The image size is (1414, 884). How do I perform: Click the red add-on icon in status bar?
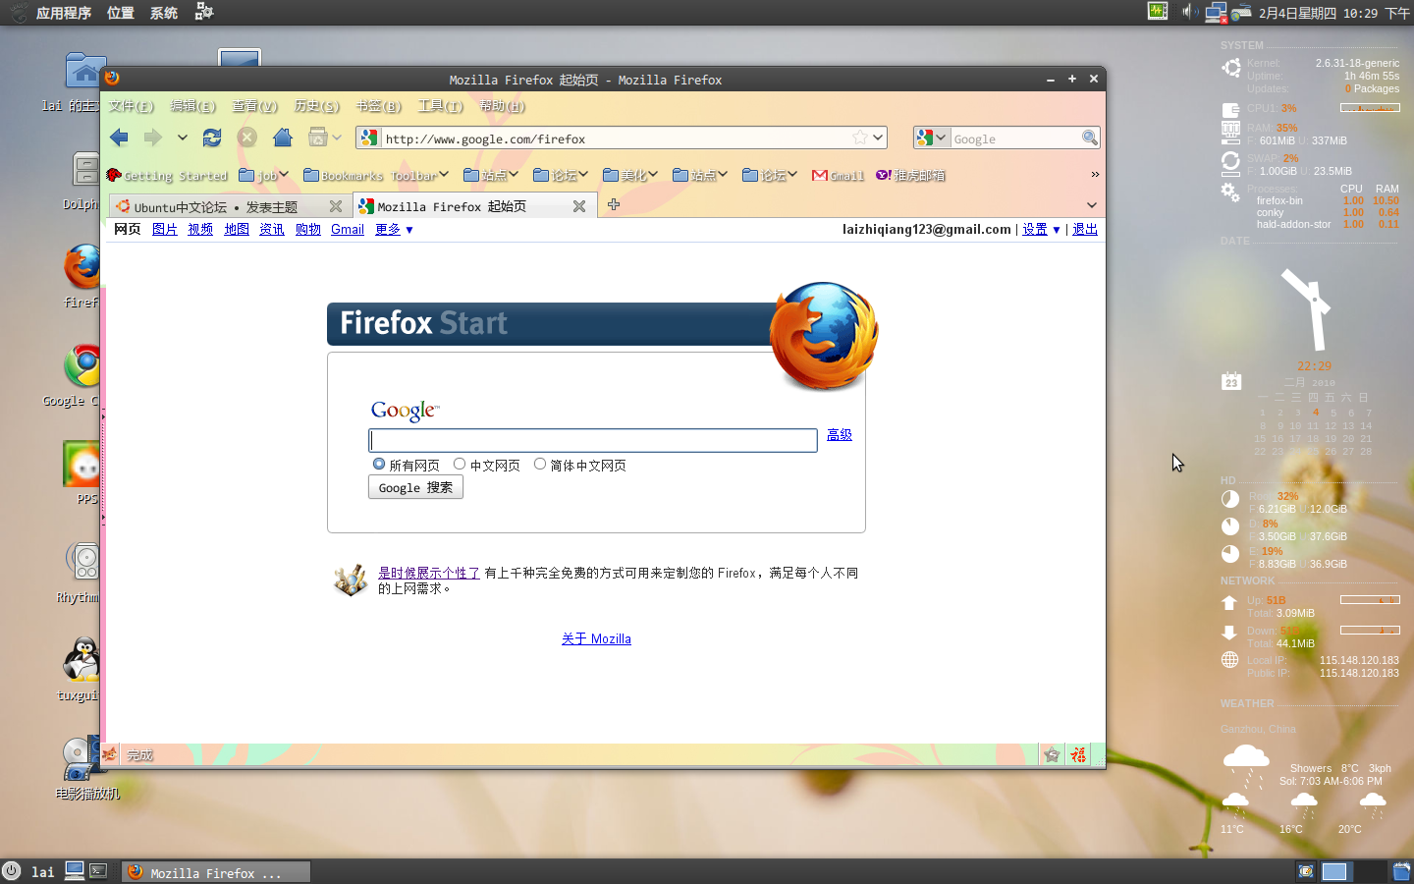coord(1078,754)
